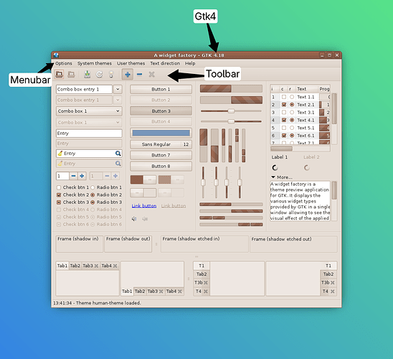This screenshot has height=359, width=393.
Task: Decrease the active spin button with minus
Action: [73, 176]
